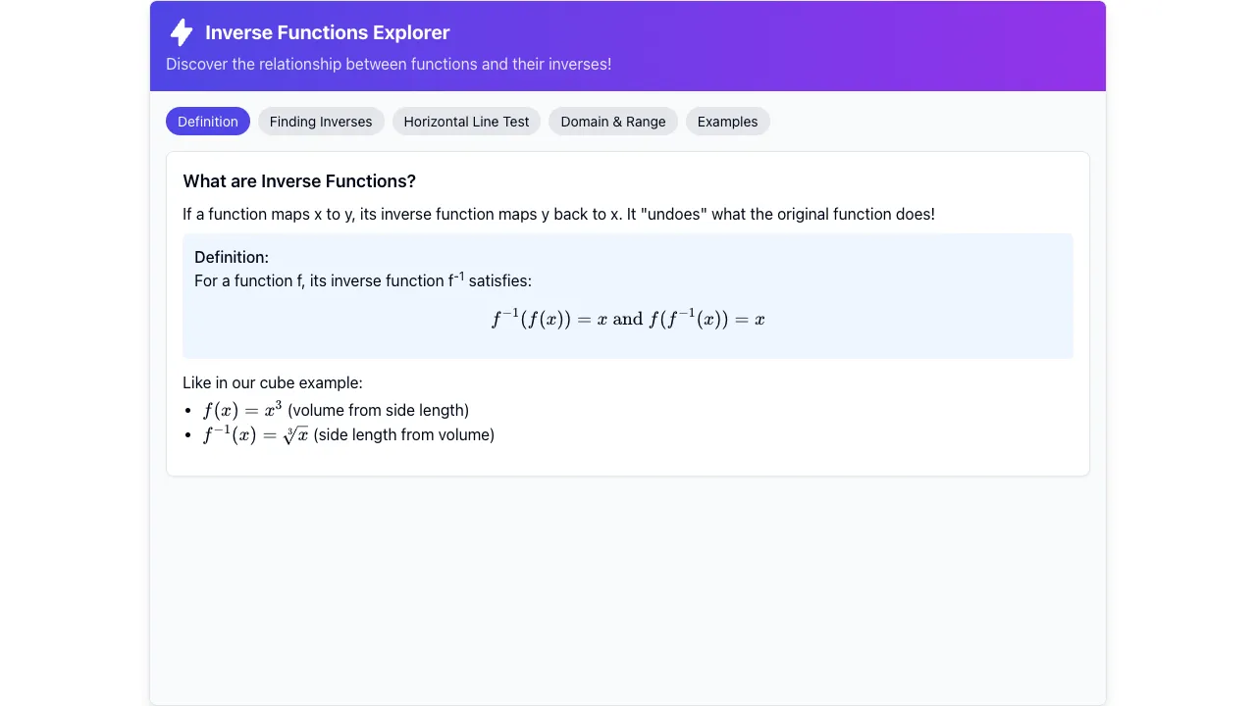Viewport: 1256px width, 706px height.
Task: Click the Inverse Functions Explorer title
Action: click(x=328, y=32)
